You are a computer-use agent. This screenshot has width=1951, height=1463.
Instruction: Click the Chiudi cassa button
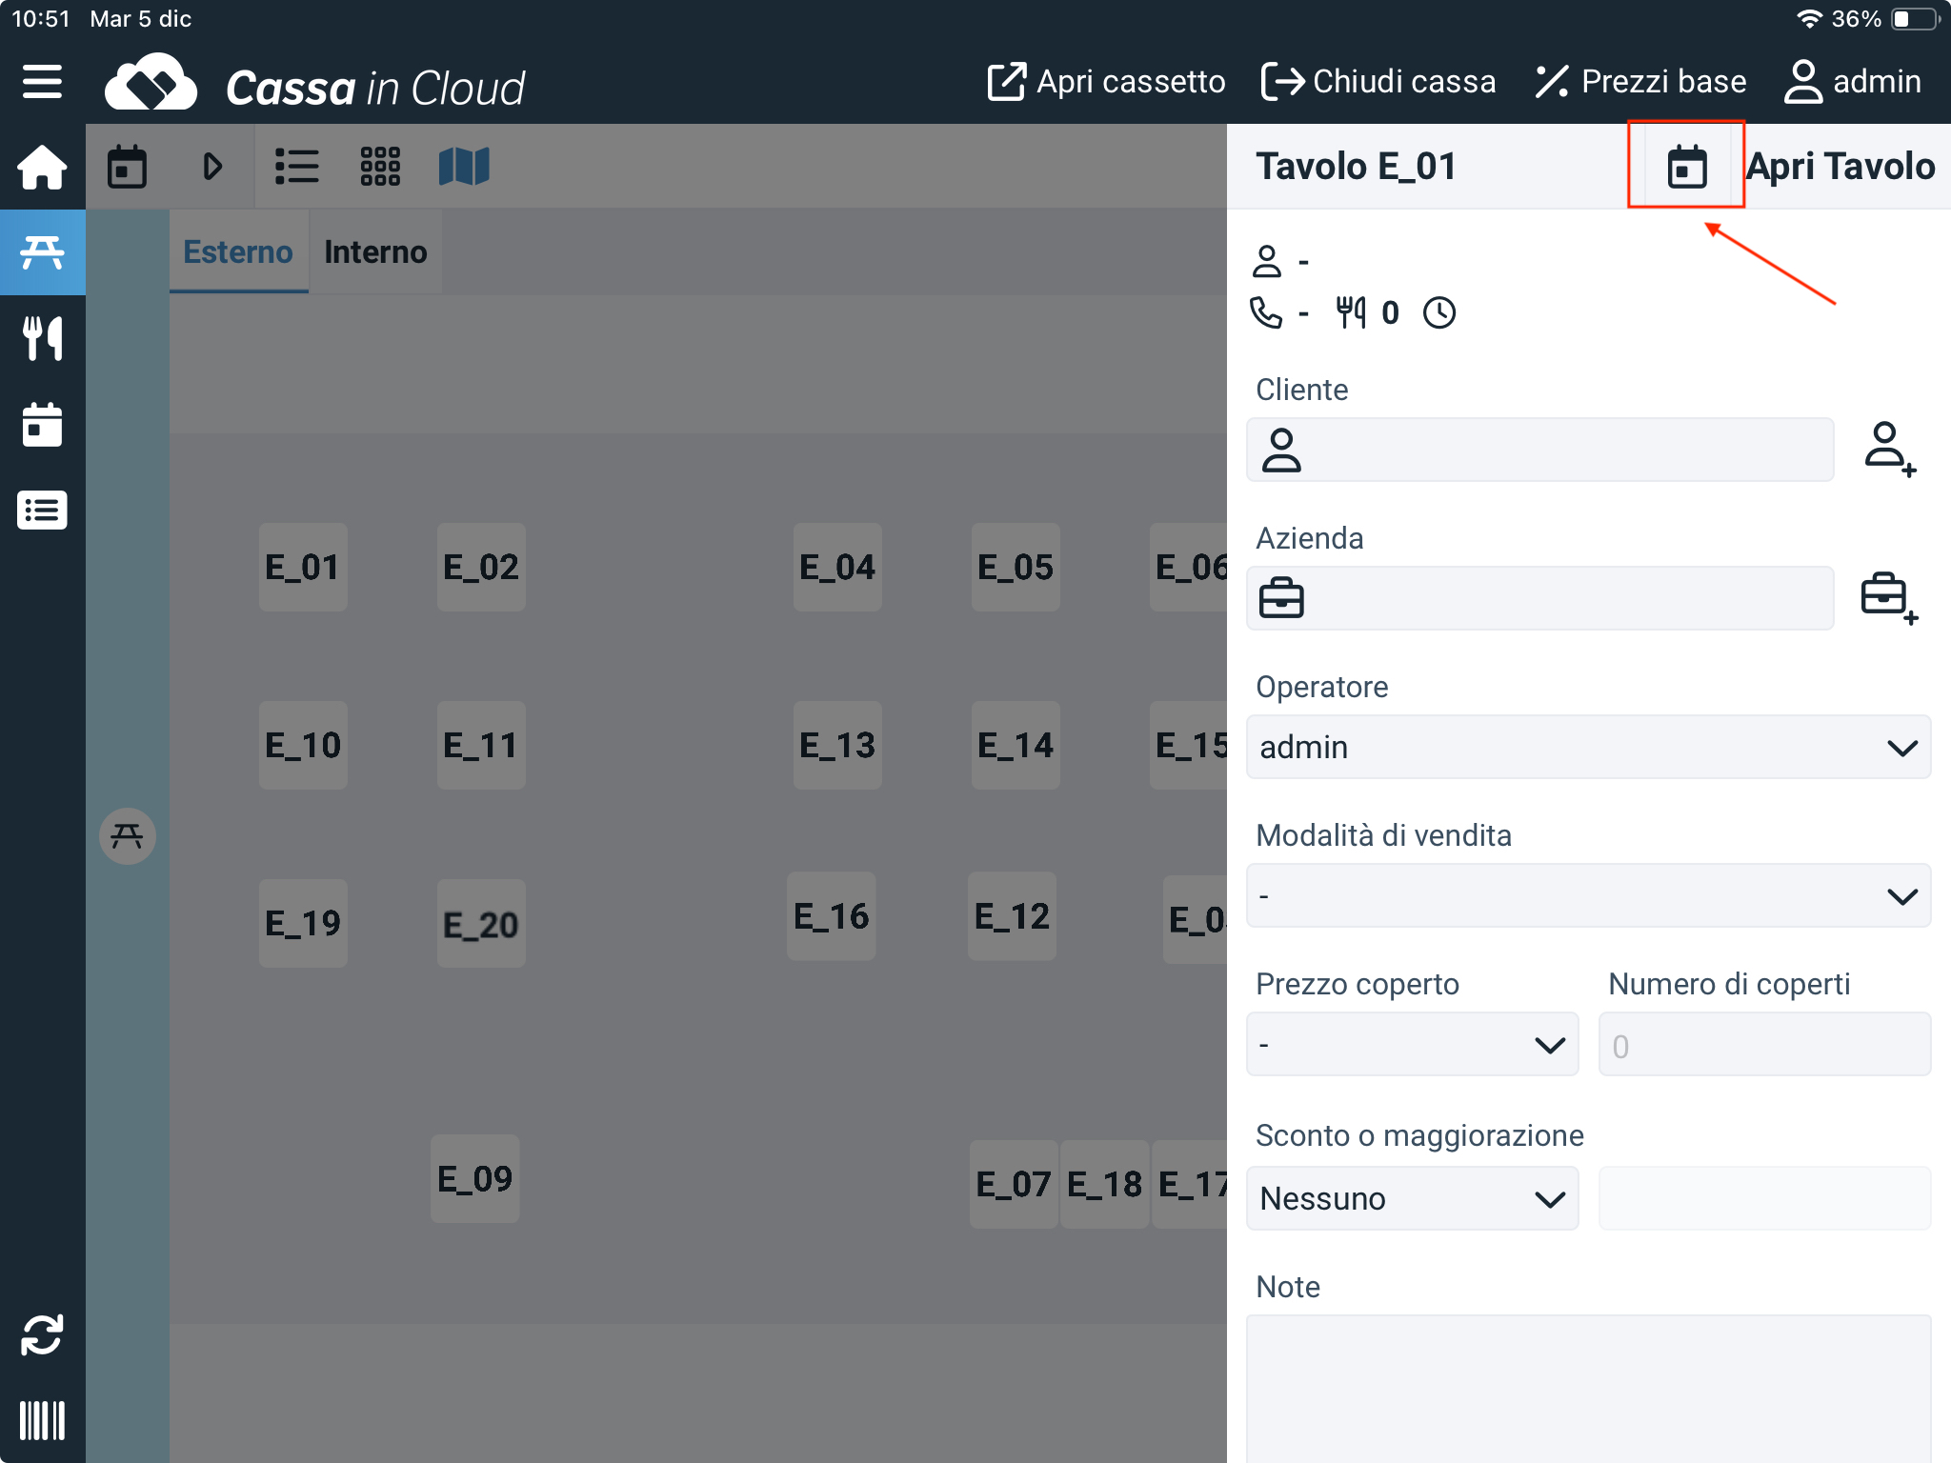click(x=1378, y=82)
